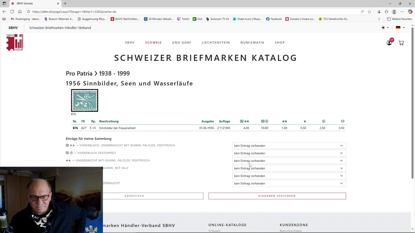The image size is (415, 233).
Task: Open browser extensions icon
Action: pyautogui.click(x=379, y=12)
